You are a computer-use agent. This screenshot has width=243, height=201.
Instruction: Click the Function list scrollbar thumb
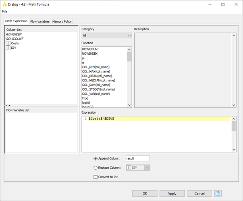[x=129, y=56]
